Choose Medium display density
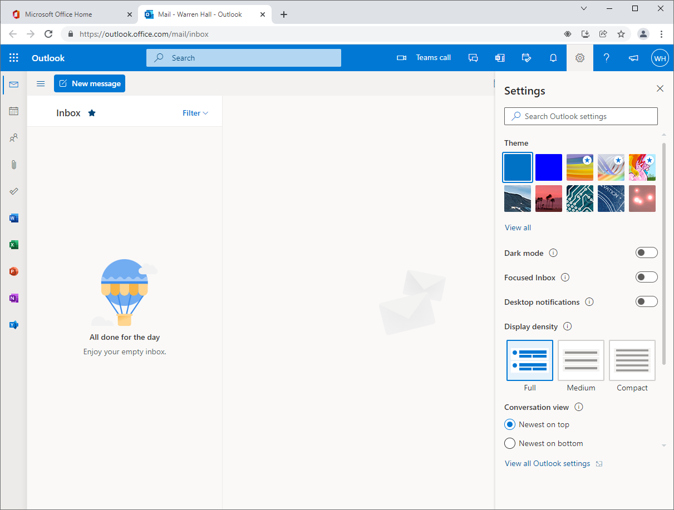The height and width of the screenshot is (510, 674). (581, 360)
